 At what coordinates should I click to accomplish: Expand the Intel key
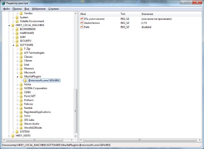pos(18,65)
